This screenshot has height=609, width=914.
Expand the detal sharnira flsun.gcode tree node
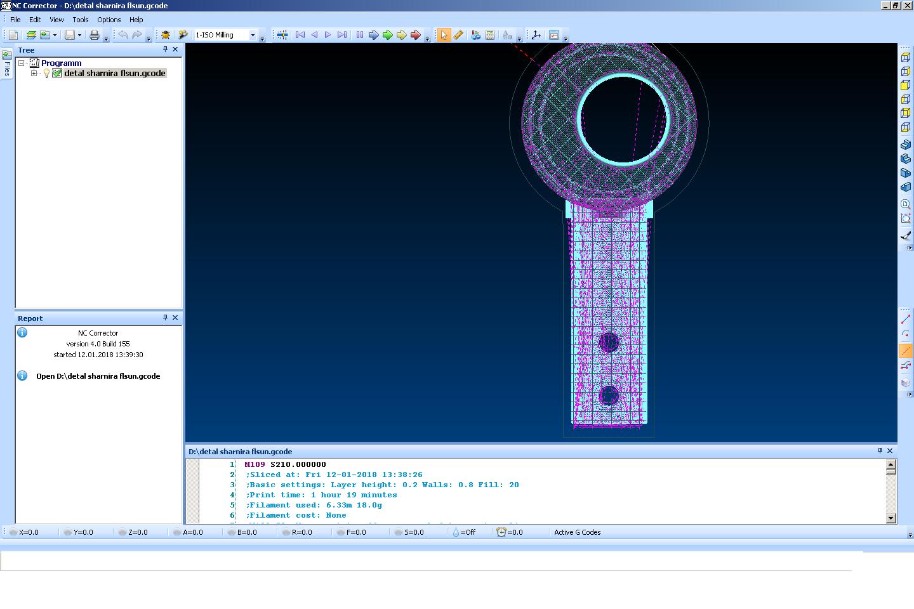pyautogui.click(x=34, y=74)
